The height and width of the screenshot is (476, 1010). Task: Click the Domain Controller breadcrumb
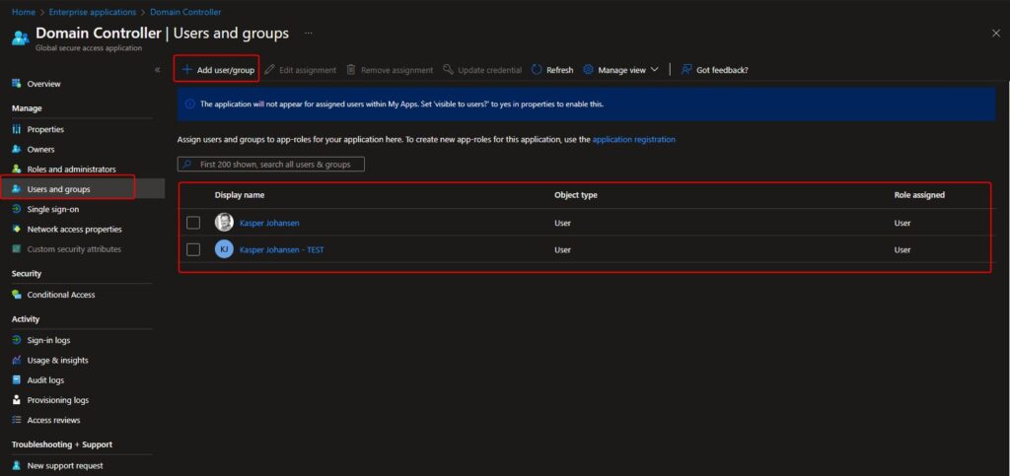tap(185, 12)
